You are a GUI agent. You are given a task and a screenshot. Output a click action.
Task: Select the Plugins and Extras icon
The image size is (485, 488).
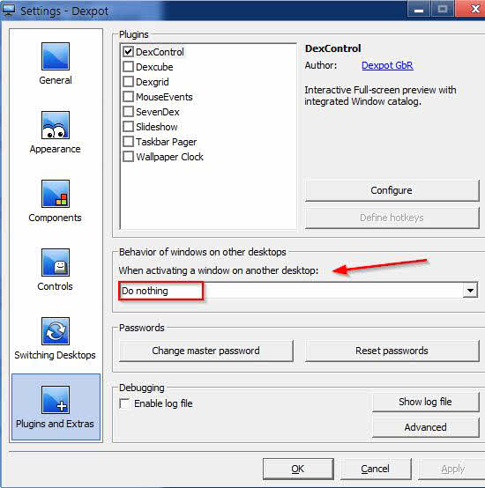pos(56,400)
